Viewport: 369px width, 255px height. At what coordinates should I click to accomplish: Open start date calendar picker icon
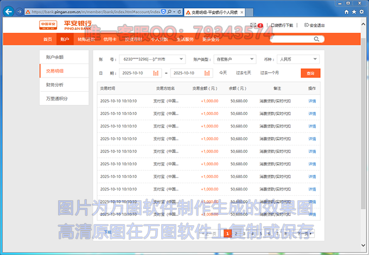click(x=156, y=73)
